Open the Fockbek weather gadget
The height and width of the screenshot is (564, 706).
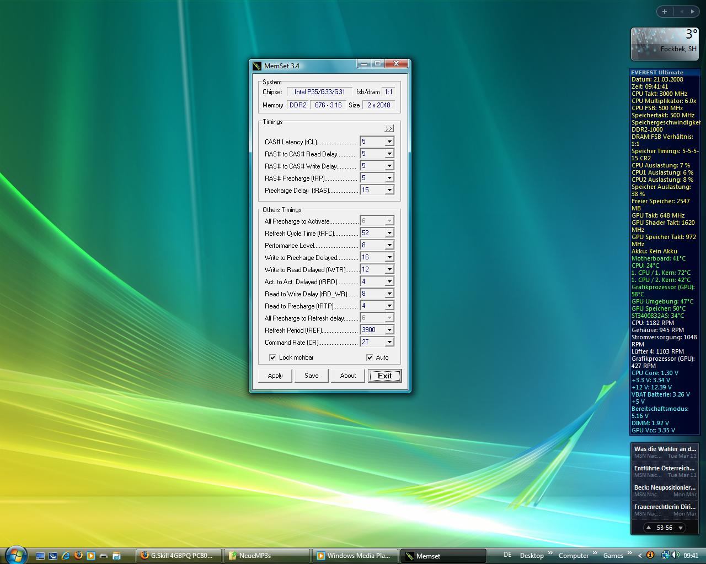coord(665,44)
